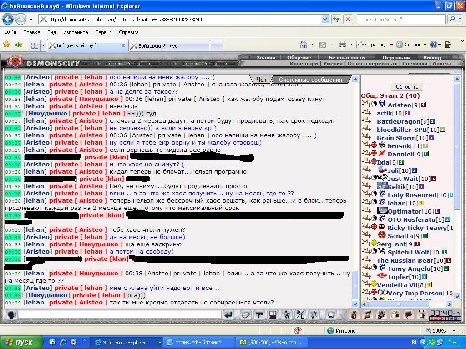466x349 pixels.
Task: Click the info icon next to Ixia
Action: tap(401, 162)
